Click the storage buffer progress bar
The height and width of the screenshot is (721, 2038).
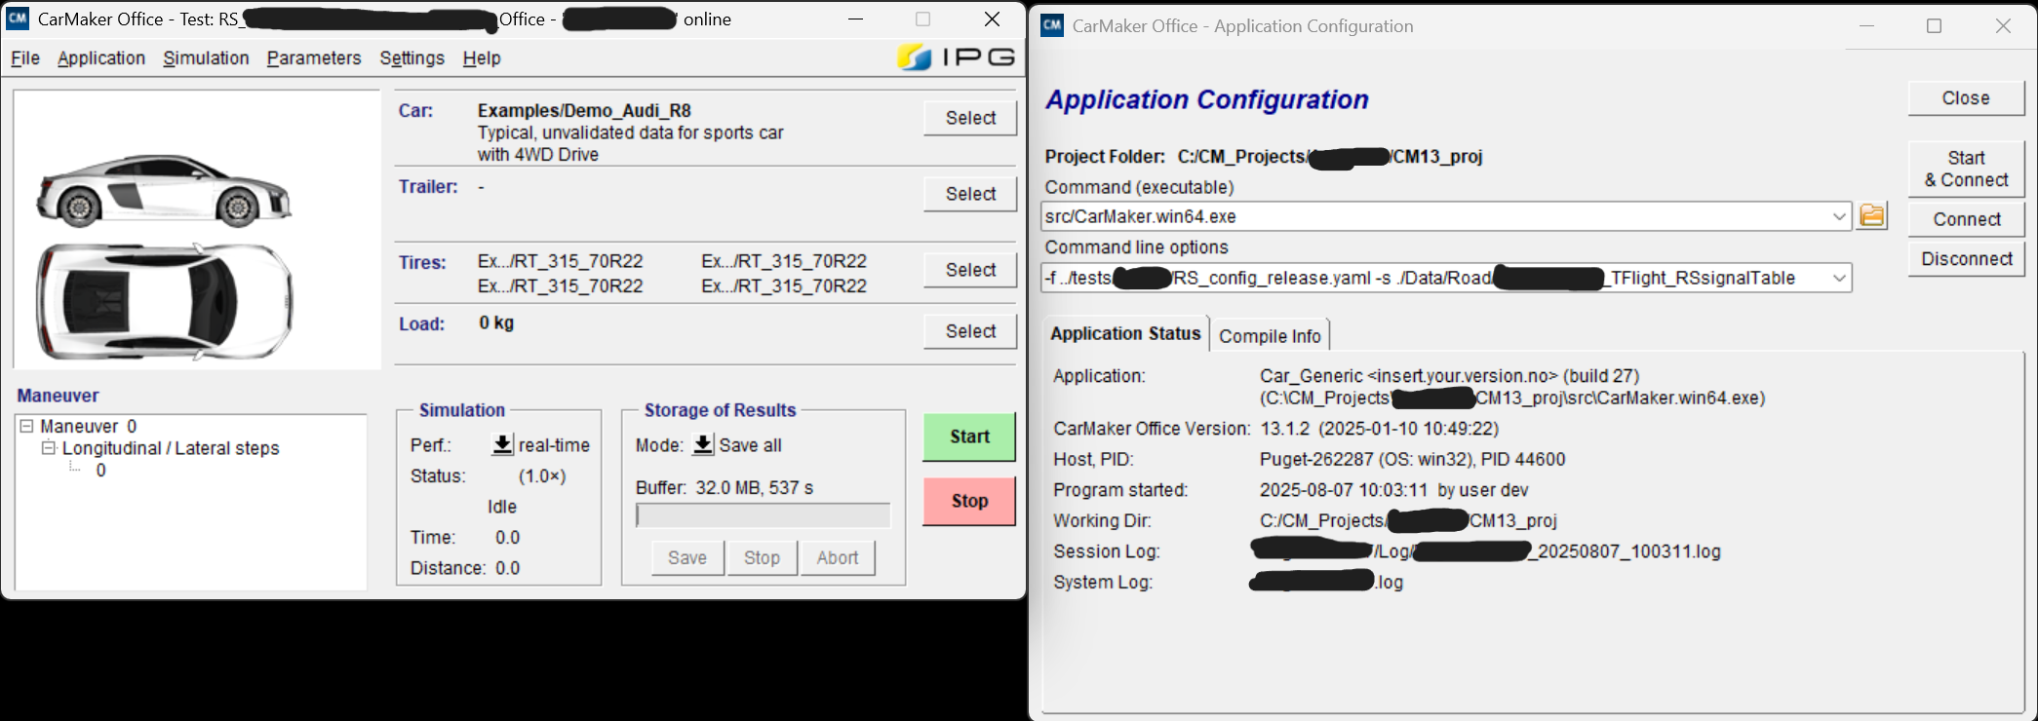[763, 515]
